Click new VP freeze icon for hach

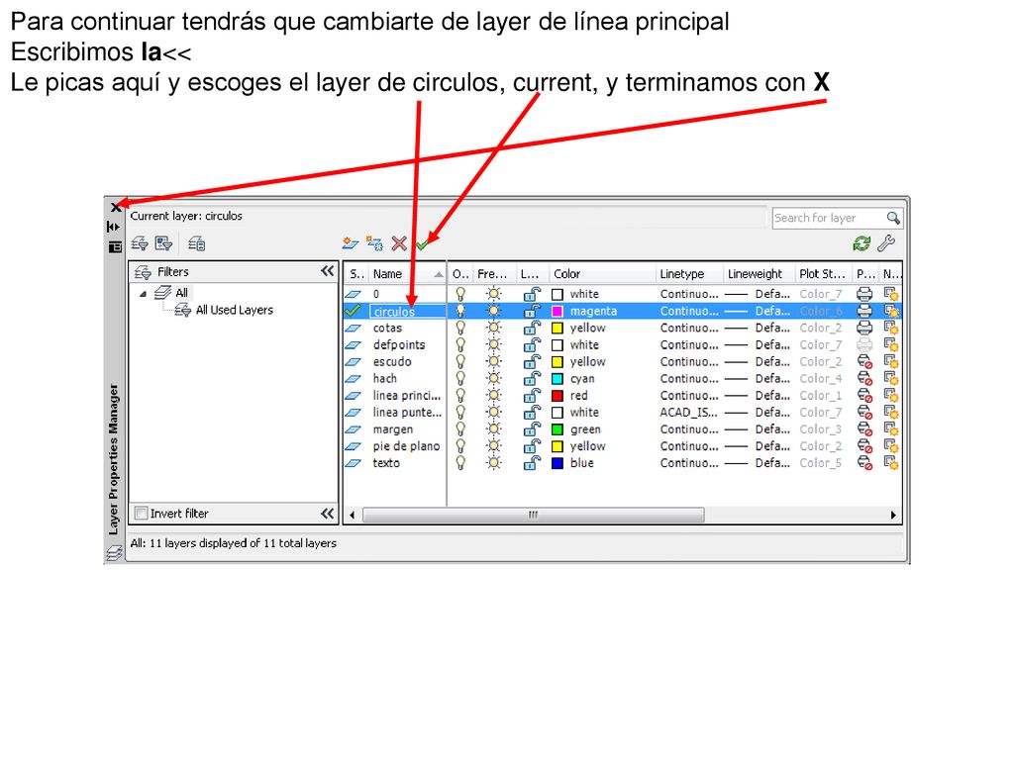(891, 379)
